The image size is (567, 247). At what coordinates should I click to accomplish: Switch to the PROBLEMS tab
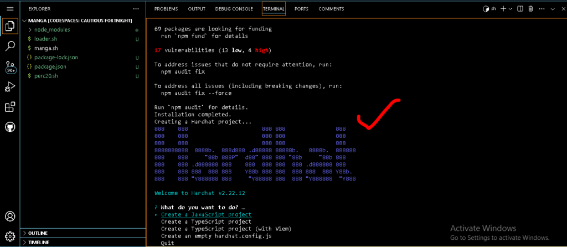click(166, 9)
